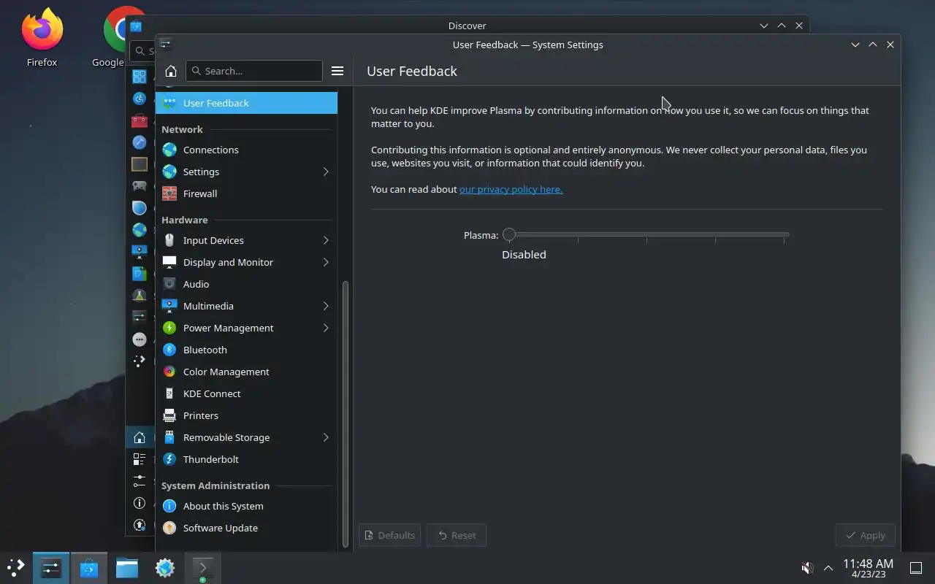Click the "User Feedback" page heading
Screen dimensions: 935x584
click(x=412, y=71)
